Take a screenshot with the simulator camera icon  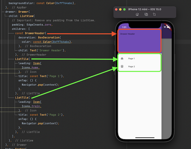(x=146, y=14)
